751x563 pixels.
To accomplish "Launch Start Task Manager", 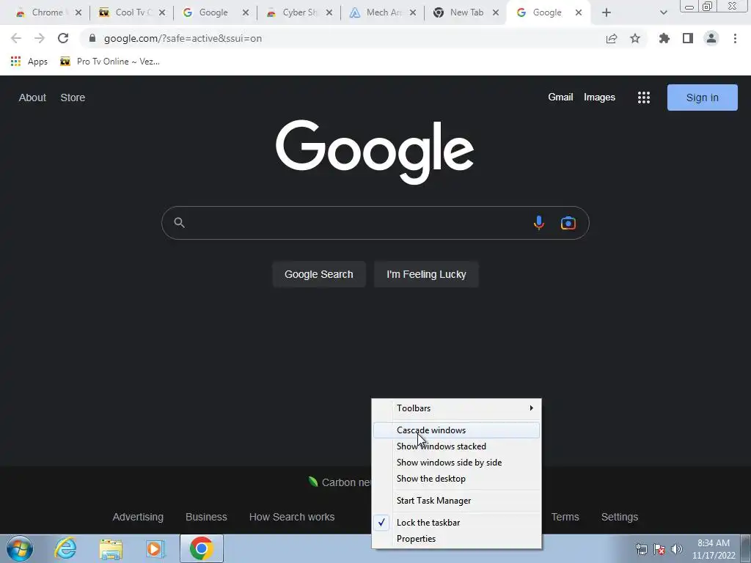I will pyautogui.click(x=456, y=501).
